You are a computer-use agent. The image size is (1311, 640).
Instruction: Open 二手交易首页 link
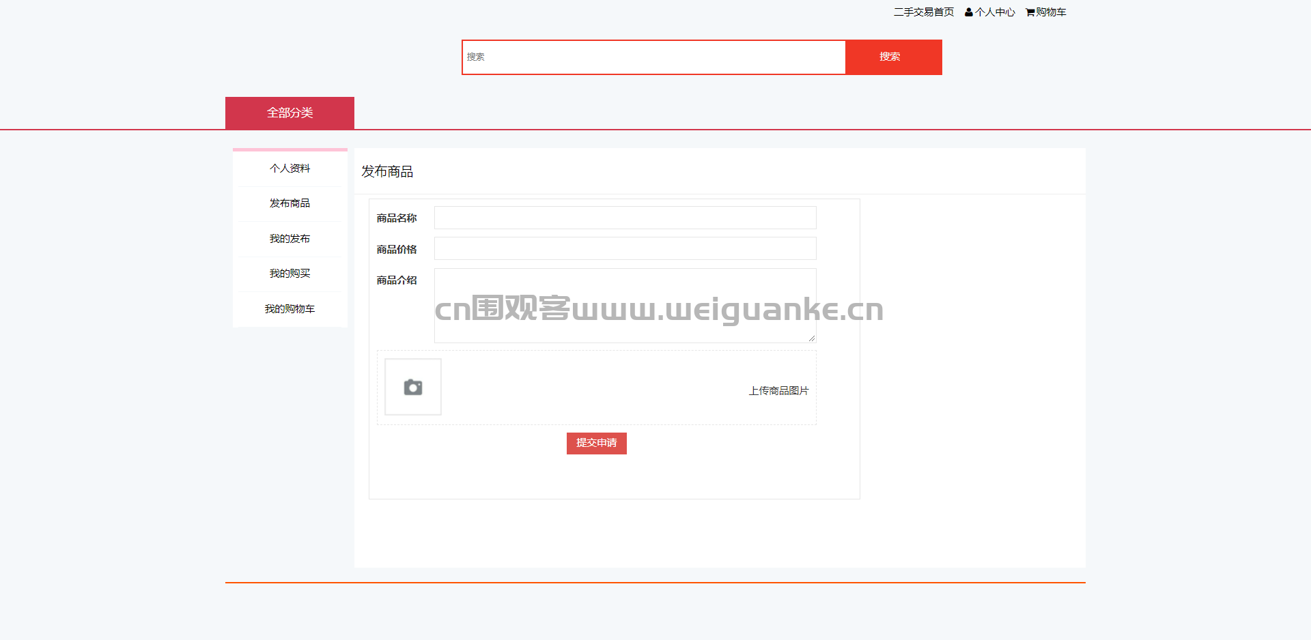(x=924, y=12)
